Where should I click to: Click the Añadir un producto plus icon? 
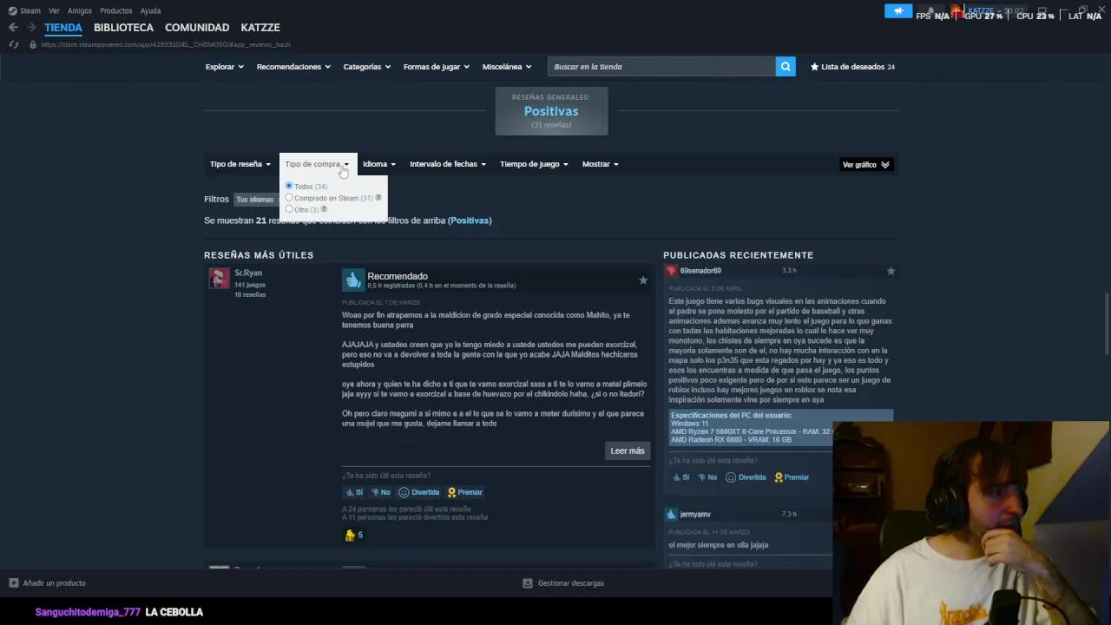[x=13, y=583]
